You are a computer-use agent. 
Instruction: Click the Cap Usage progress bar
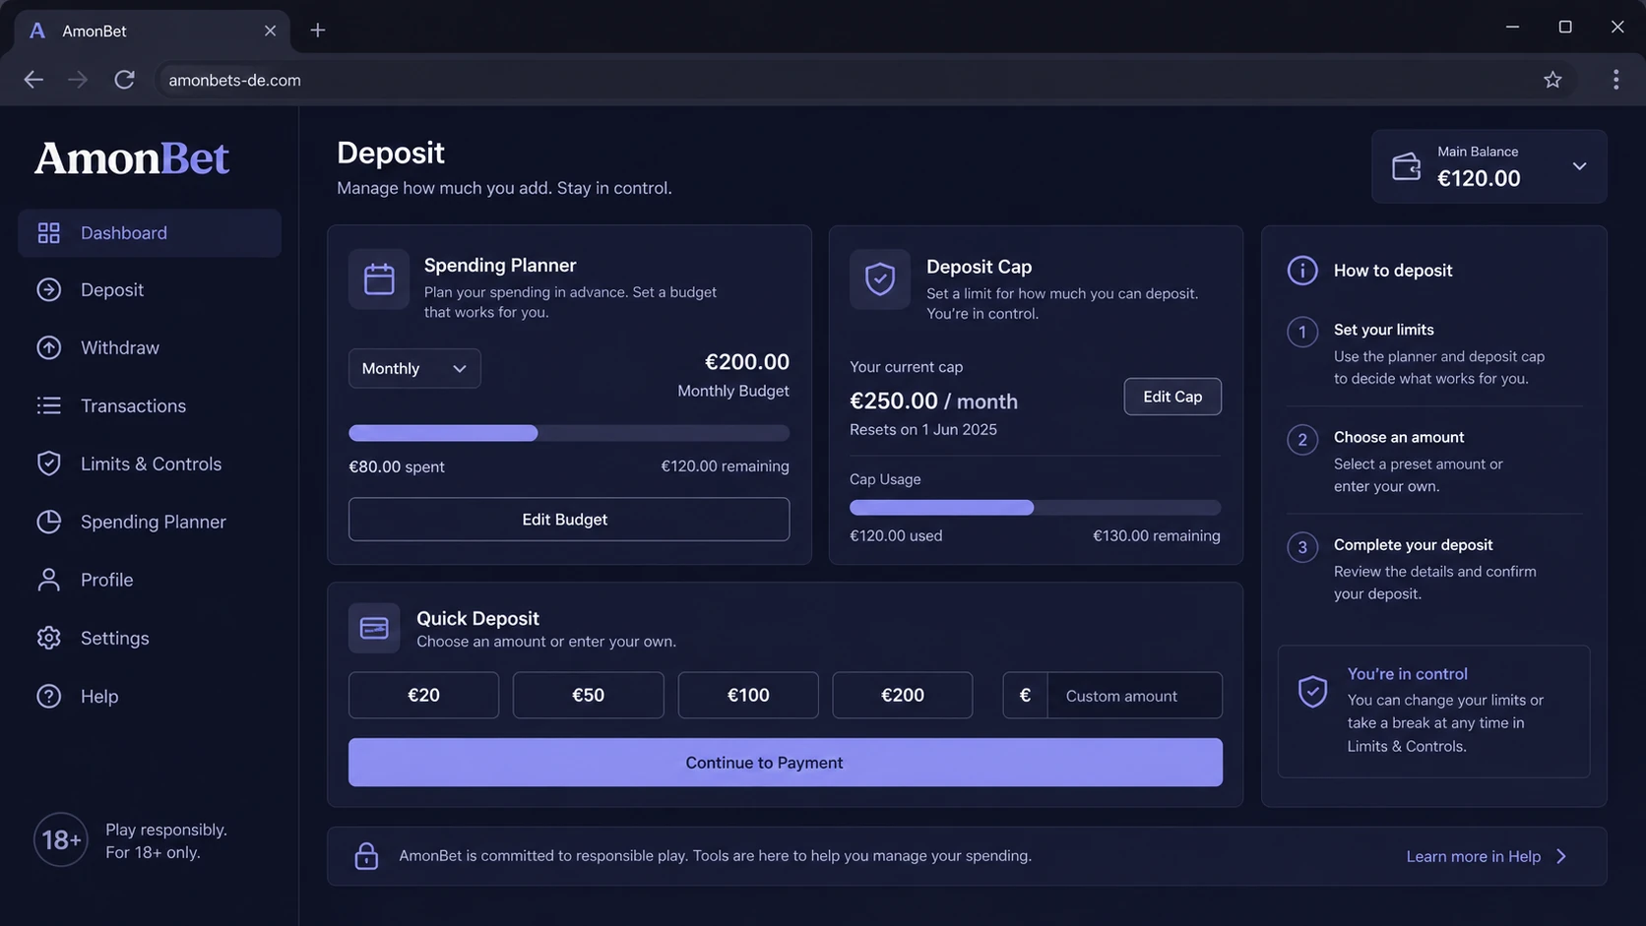click(x=1035, y=508)
